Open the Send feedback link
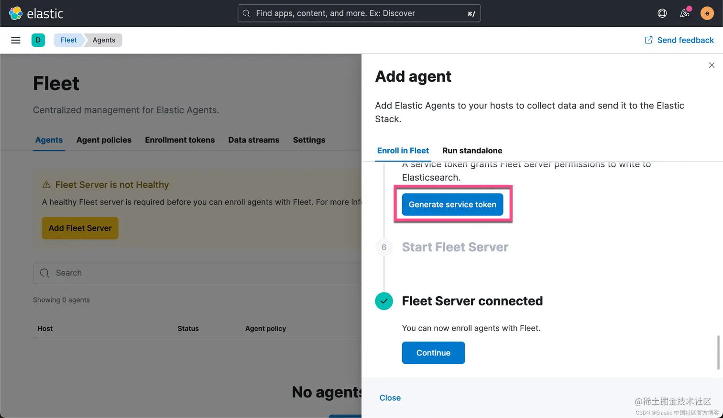The height and width of the screenshot is (418, 723). click(679, 40)
